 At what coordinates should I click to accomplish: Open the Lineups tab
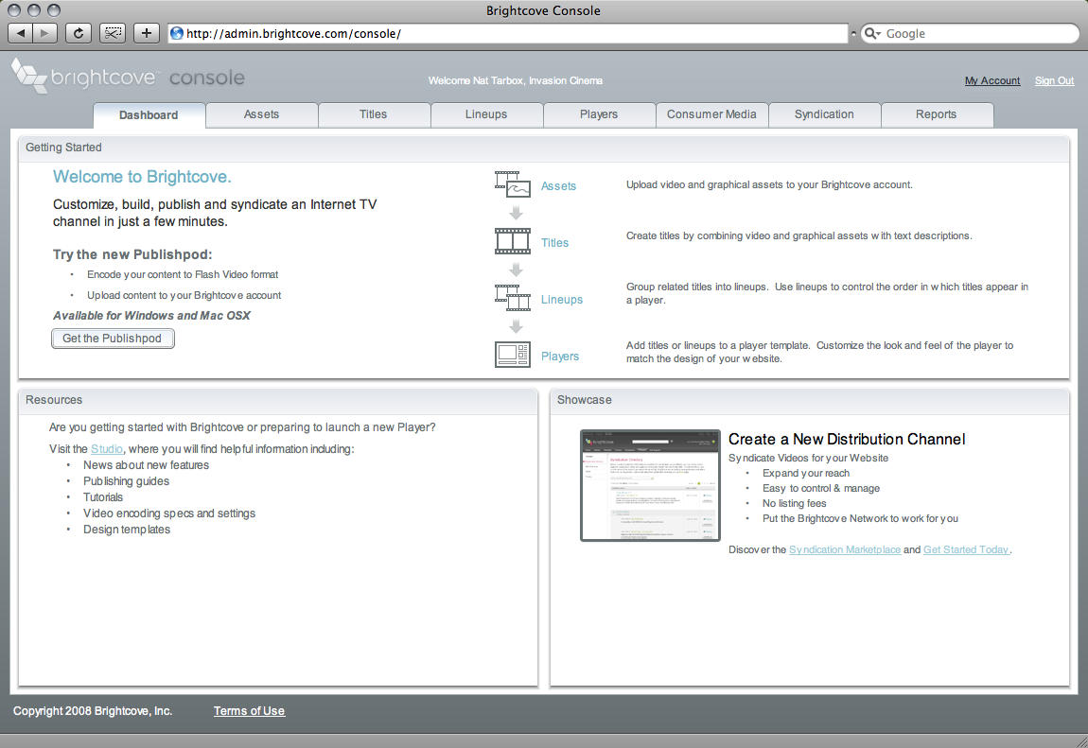tap(486, 114)
